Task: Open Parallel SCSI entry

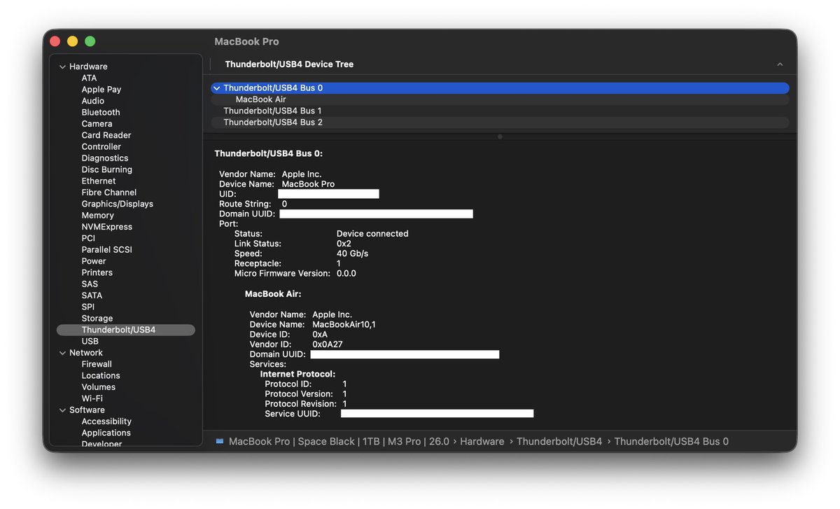Action: [x=107, y=250]
